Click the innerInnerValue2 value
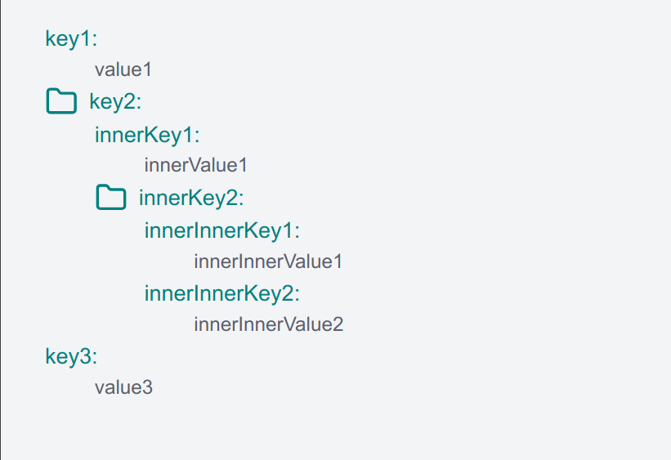Image resolution: width=671 pixels, height=460 pixels. pos(269,324)
